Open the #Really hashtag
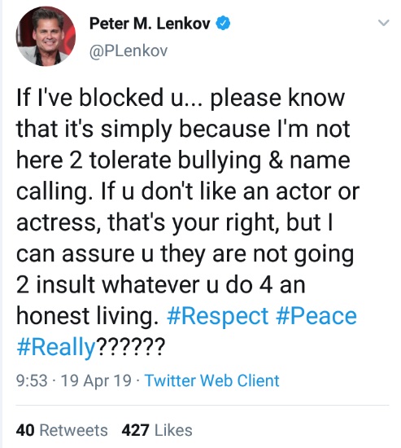Image resolution: width=401 pixels, height=448 pixels. click(56, 347)
